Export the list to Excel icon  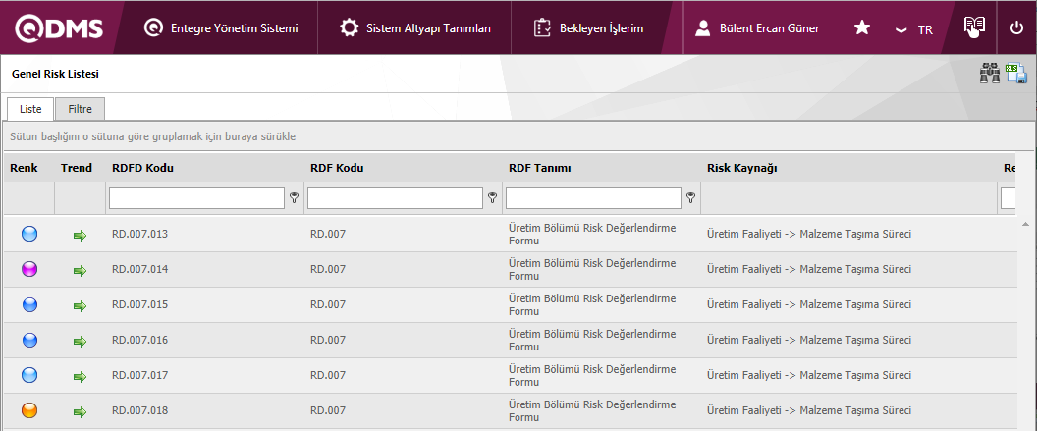point(1015,74)
